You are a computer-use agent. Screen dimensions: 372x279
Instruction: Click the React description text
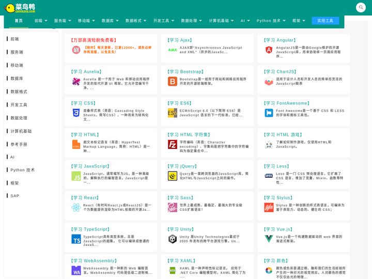click(x=117, y=207)
